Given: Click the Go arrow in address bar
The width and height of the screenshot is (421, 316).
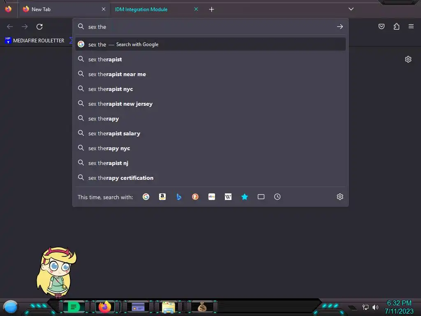Looking at the screenshot, I should coord(340,27).
